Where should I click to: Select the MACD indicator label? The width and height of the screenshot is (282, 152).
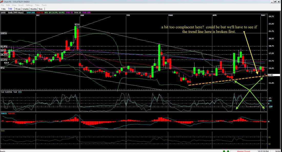click(4, 113)
